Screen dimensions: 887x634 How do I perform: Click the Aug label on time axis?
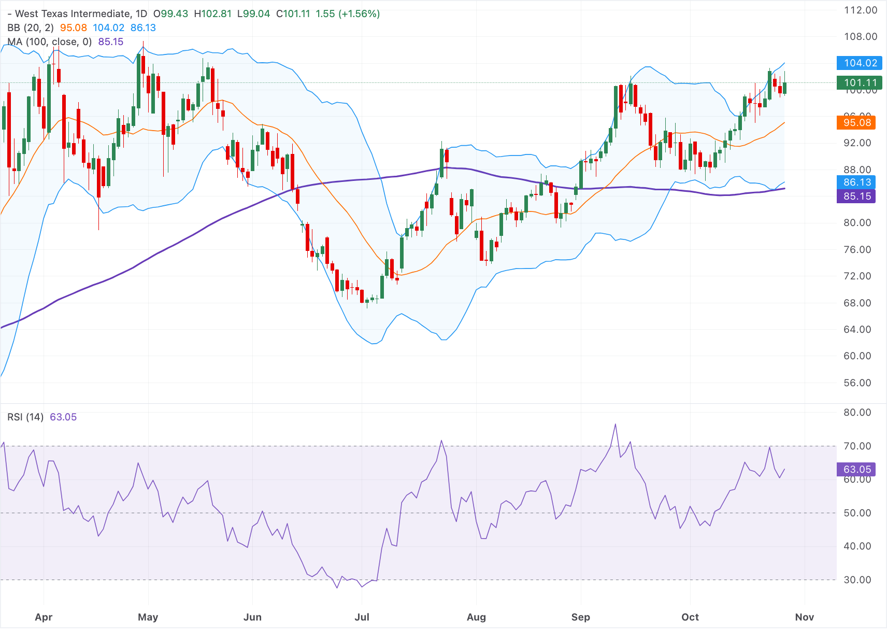coord(476,617)
